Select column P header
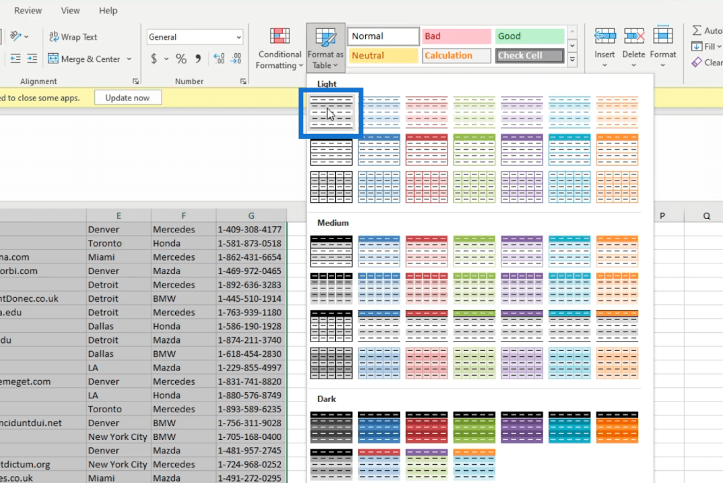This screenshot has height=483, width=723. 662,216
